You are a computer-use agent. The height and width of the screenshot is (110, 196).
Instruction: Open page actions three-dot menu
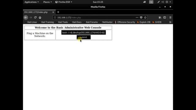137,17
